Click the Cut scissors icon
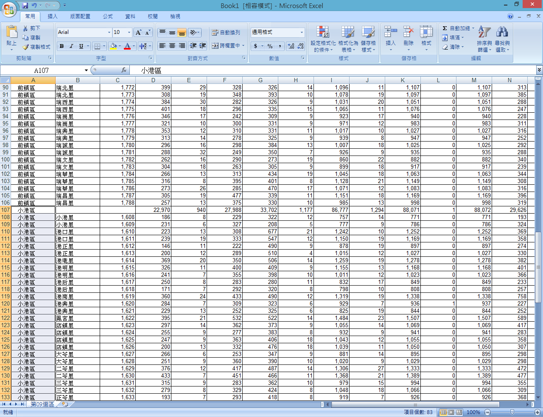Screen dimensions: 543x417 pyautogui.click(x=25, y=28)
